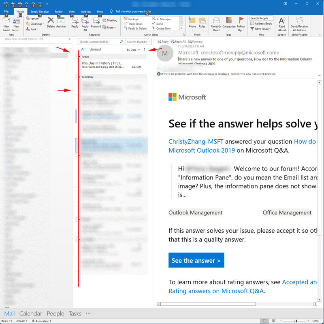The width and height of the screenshot is (324, 324).
Task: Click the Reply All ribbon button
Action: pos(85,24)
